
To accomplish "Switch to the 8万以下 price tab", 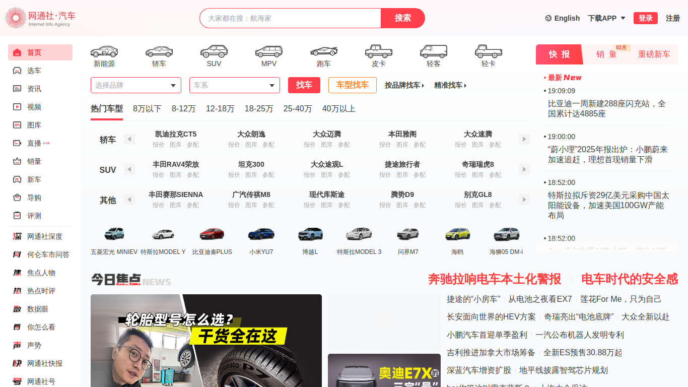I will 147,108.
